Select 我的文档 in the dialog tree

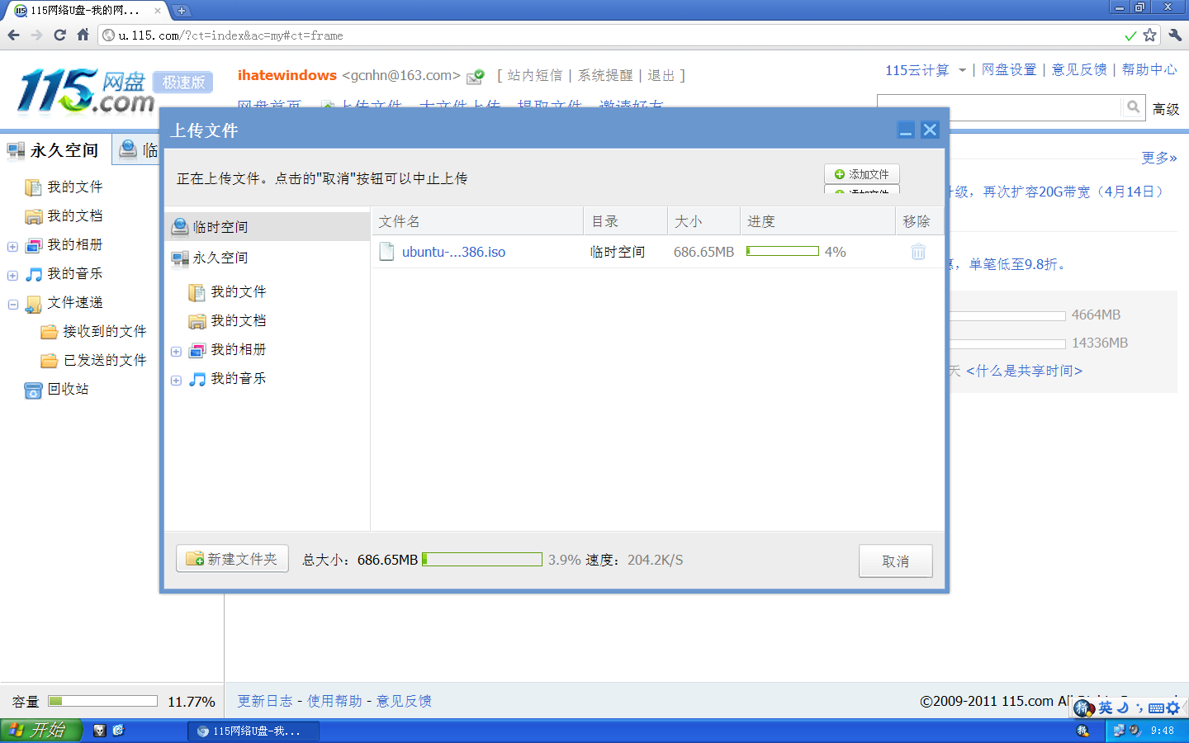pos(238,320)
